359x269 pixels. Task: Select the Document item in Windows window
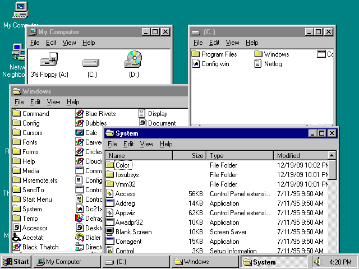(158, 123)
